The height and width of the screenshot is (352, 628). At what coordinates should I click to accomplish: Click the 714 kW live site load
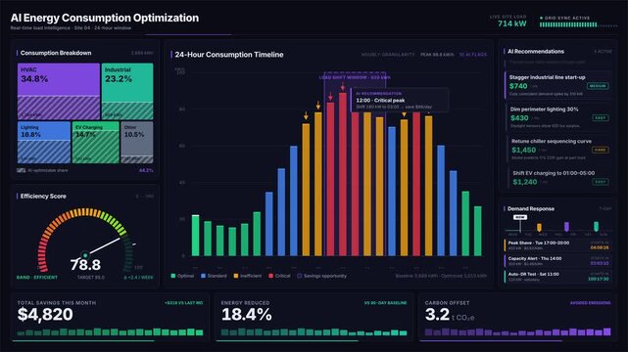(511, 23)
